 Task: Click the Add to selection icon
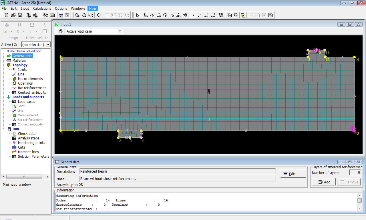[230, 15]
